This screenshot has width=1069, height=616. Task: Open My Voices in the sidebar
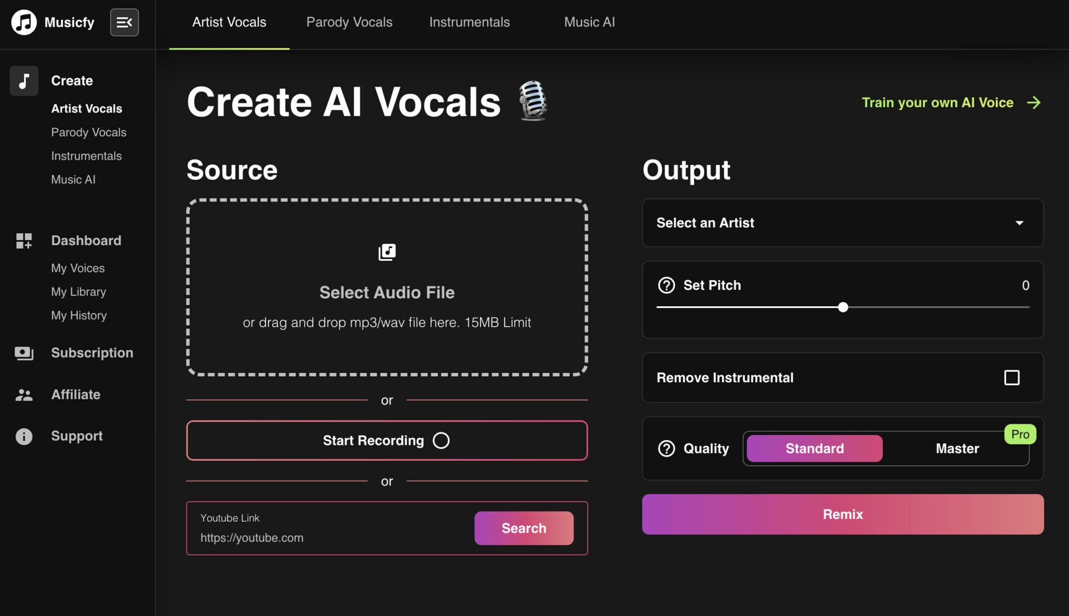[78, 268]
